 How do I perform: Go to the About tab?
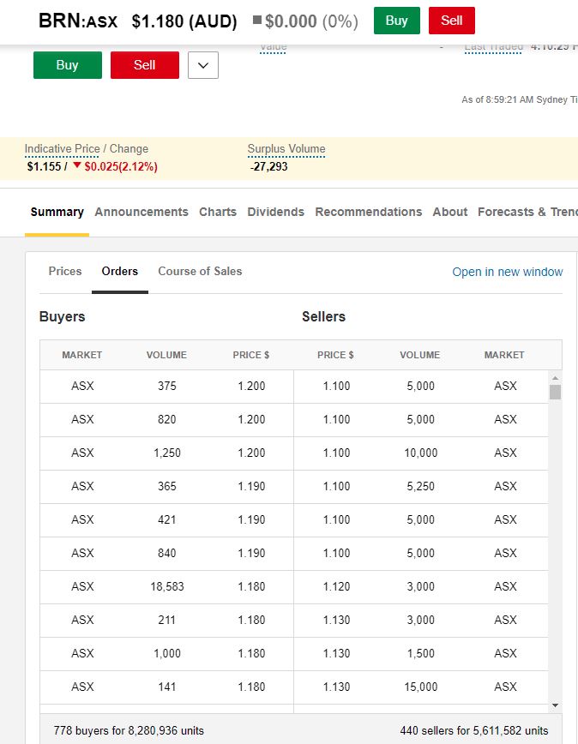[x=450, y=212]
